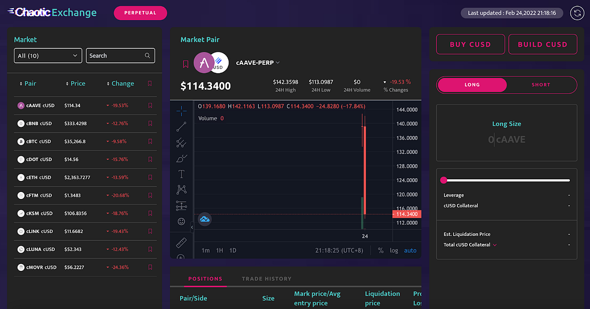Click the Chaotic Exchange logo

(52, 13)
